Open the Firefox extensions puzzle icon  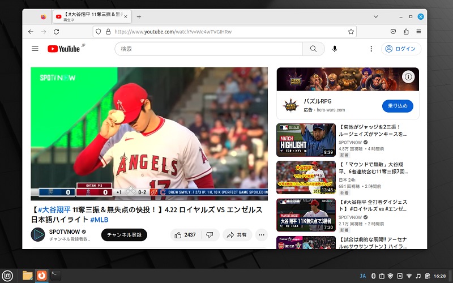(x=406, y=32)
